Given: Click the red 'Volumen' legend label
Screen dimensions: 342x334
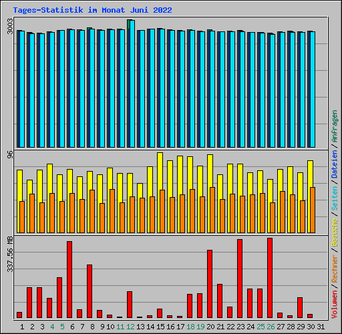Looking at the screenshot, I should click(335, 305).
